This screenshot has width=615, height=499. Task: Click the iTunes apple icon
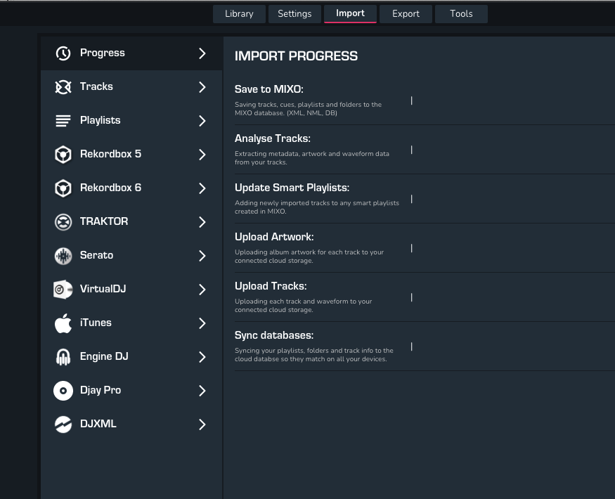coord(63,323)
